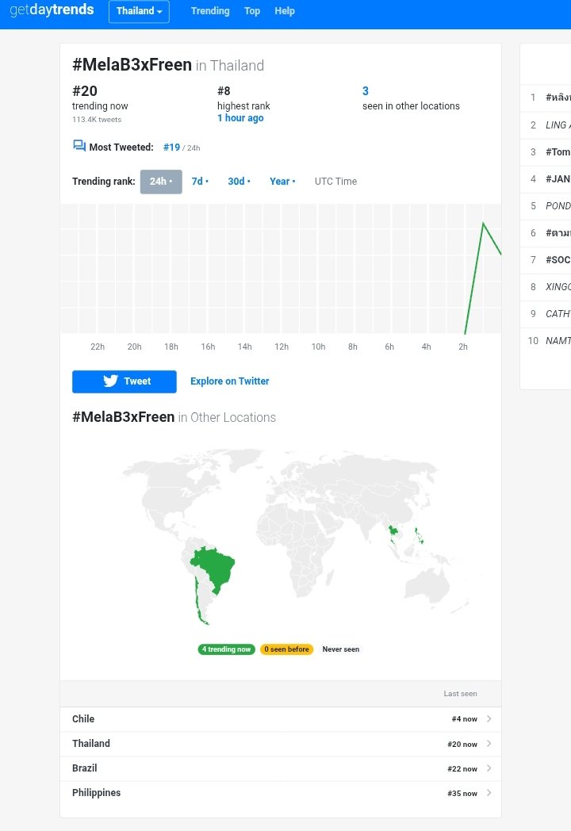The width and height of the screenshot is (571, 831).
Task: Open the Brazil row
Action: click(x=281, y=768)
